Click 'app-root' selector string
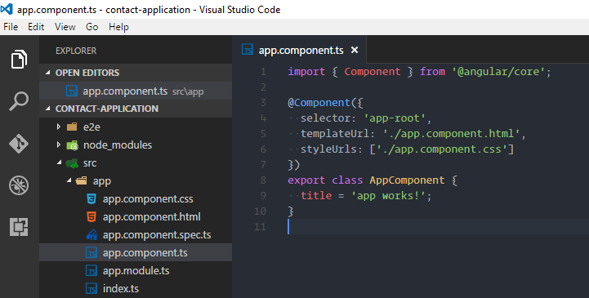The width and height of the screenshot is (589, 298). coord(395,118)
